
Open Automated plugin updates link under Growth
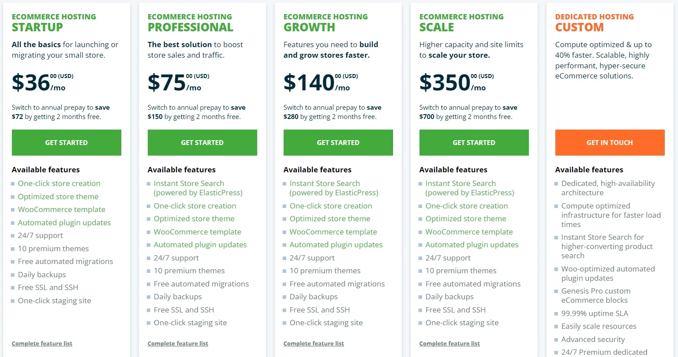(x=336, y=245)
